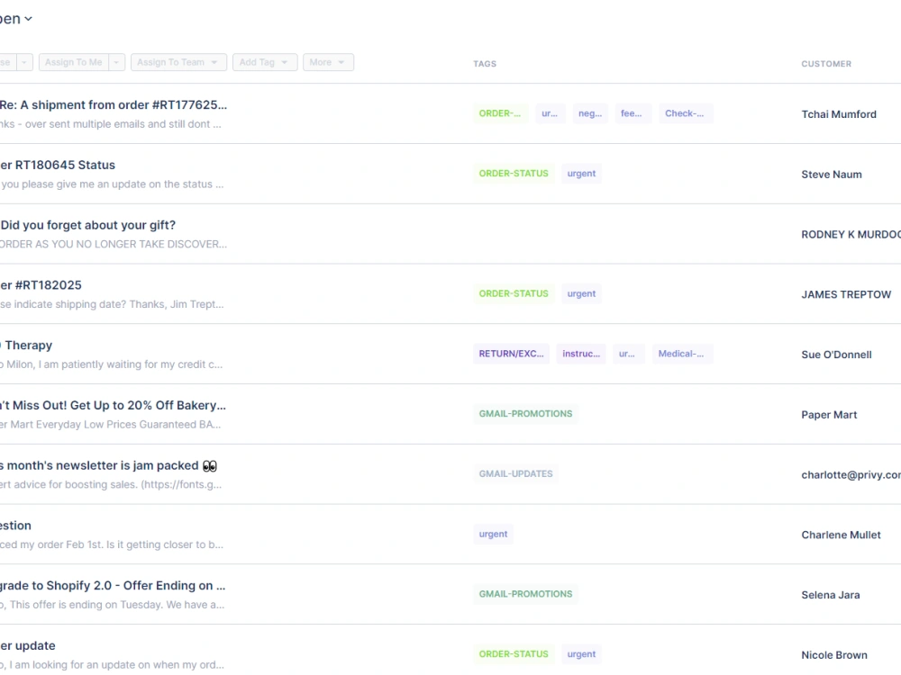901x675 pixels.
Task: Open the 'RT180645 Status' ticket
Action: (x=58, y=166)
